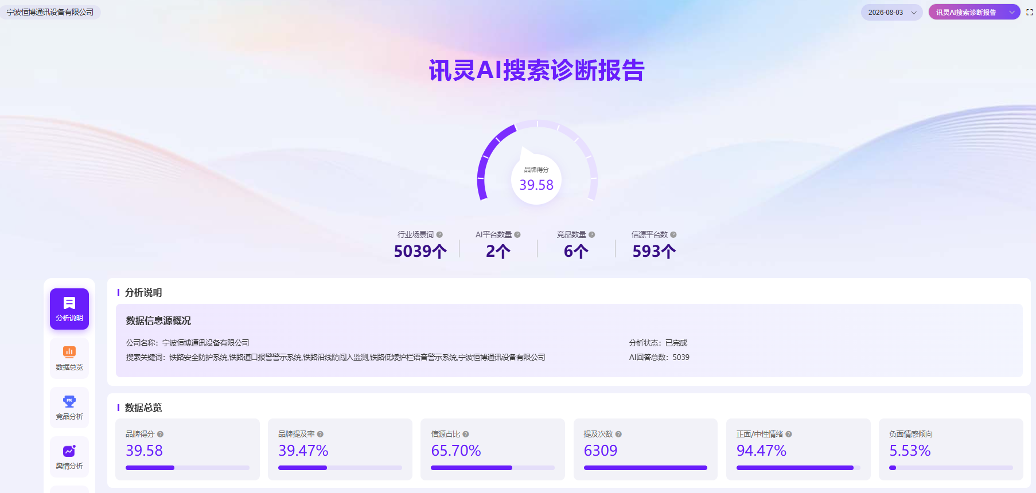Click the 提及次数 progress bar
1036x493 pixels.
coord(645,468)
